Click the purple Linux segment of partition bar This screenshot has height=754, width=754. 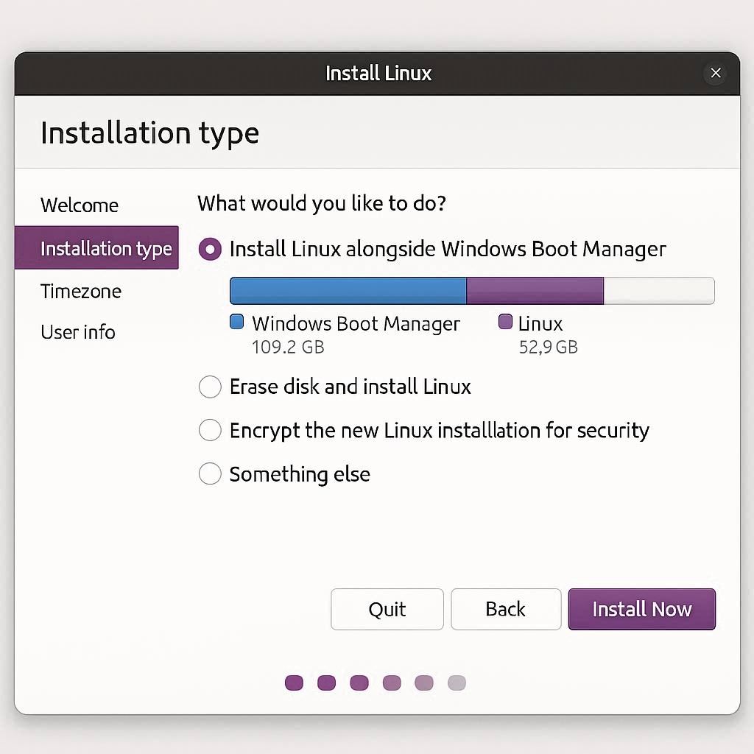[x=535, y=291]
